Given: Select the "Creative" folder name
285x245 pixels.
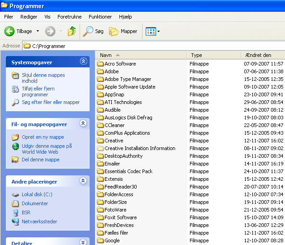Looking at the screenshot, I should pyautogui.click(x=114, y=141).
